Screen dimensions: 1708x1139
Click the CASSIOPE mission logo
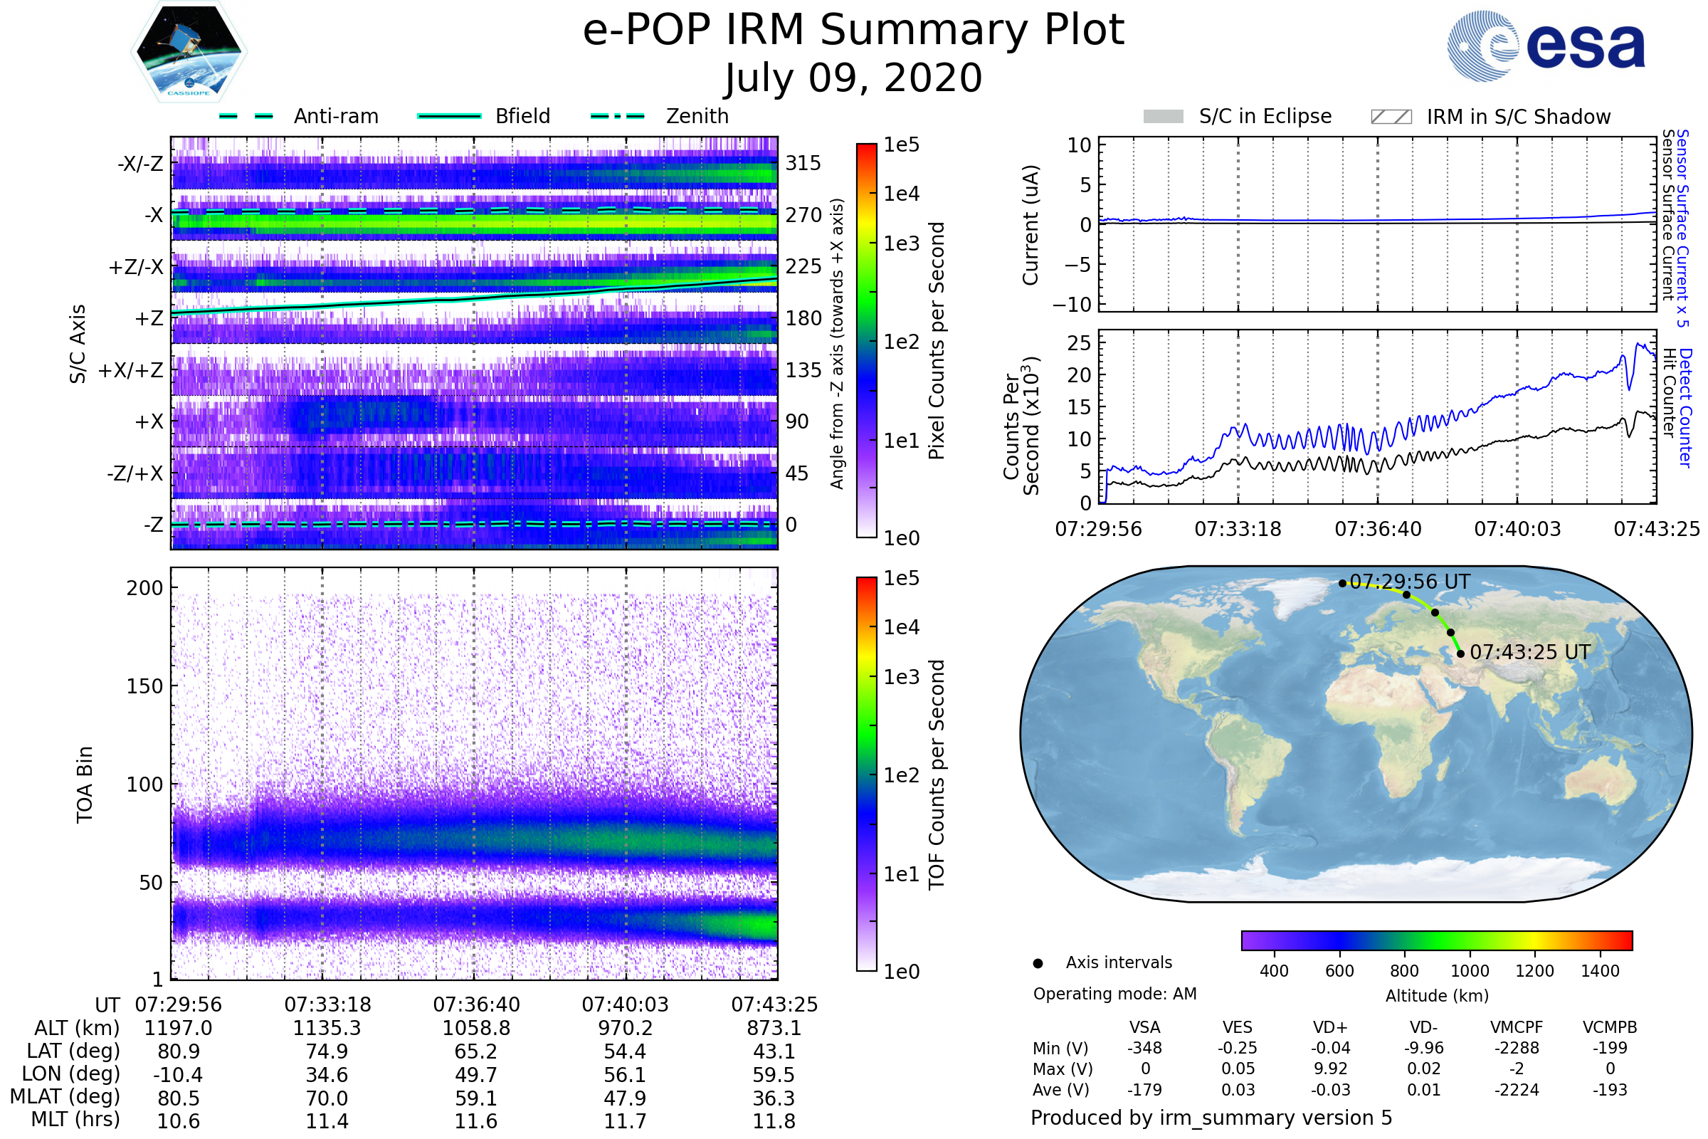[189, 52]
